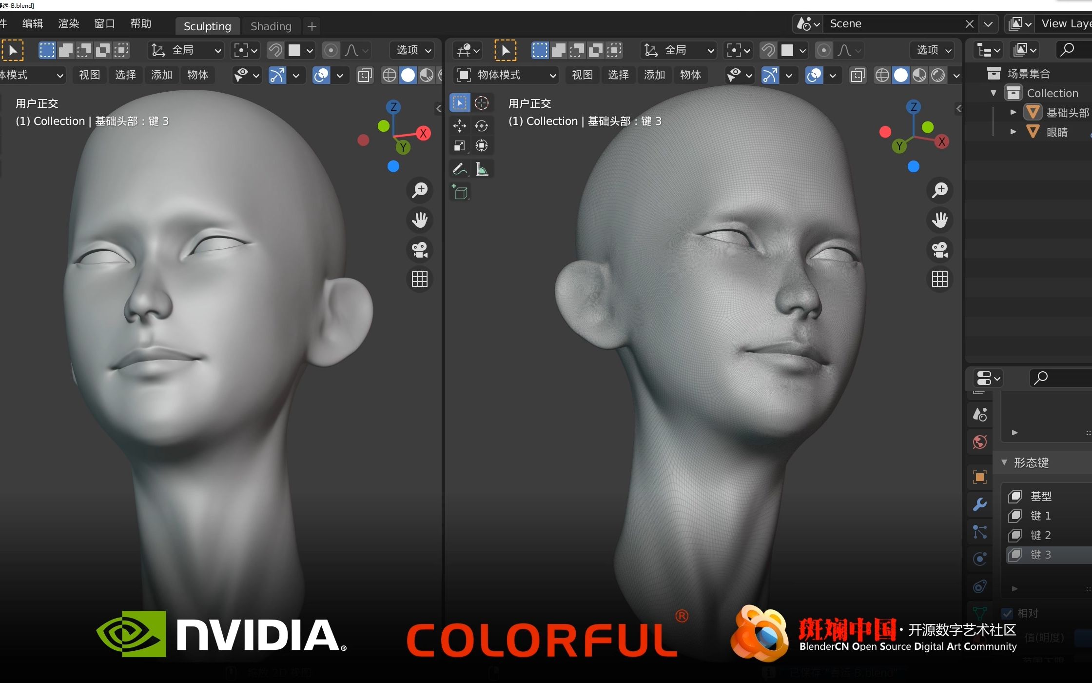Open the Modifier wrench properties tab

point(980,504)
